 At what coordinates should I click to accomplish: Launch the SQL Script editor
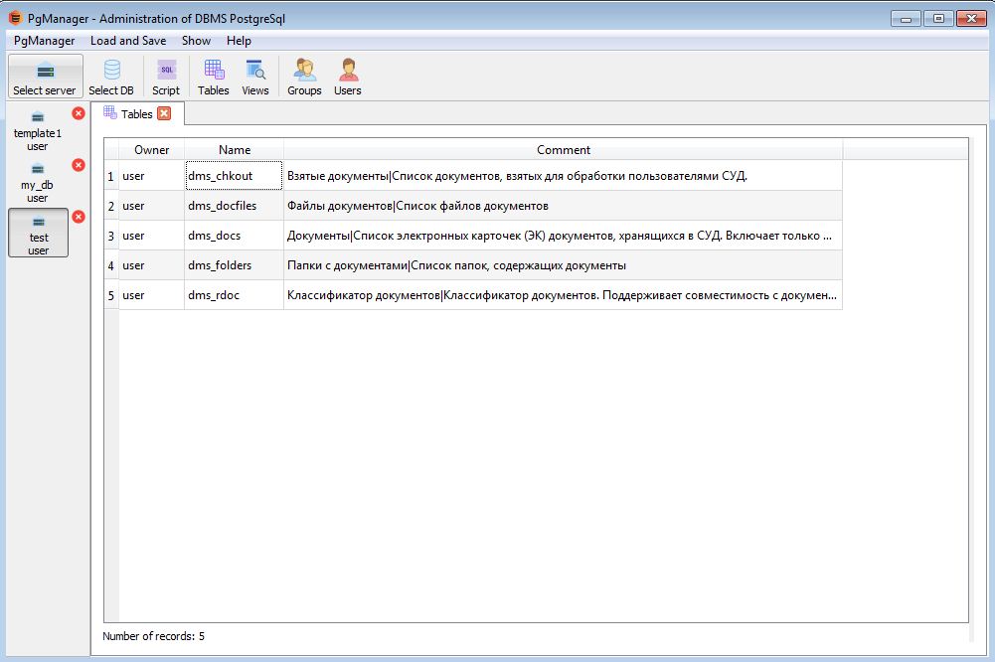coord(166,77)
